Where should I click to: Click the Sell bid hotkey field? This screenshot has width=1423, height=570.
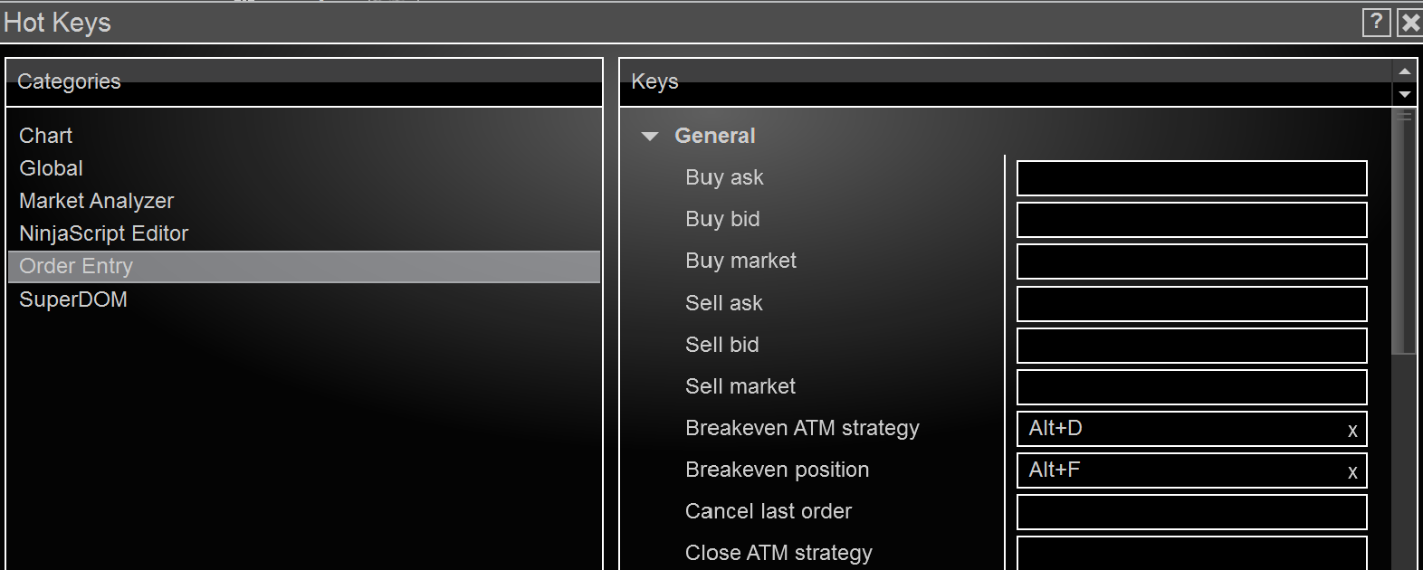[1191, 346]
